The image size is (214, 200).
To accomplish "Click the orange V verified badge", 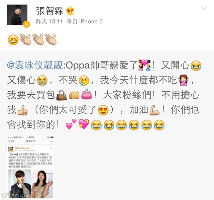I will (x=26, y=24).
